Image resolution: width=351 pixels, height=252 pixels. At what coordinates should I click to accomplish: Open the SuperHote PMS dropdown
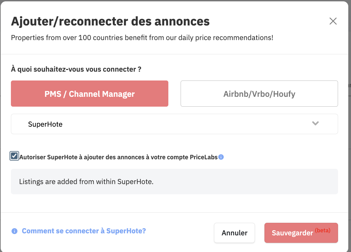click(x=174, y=124)
